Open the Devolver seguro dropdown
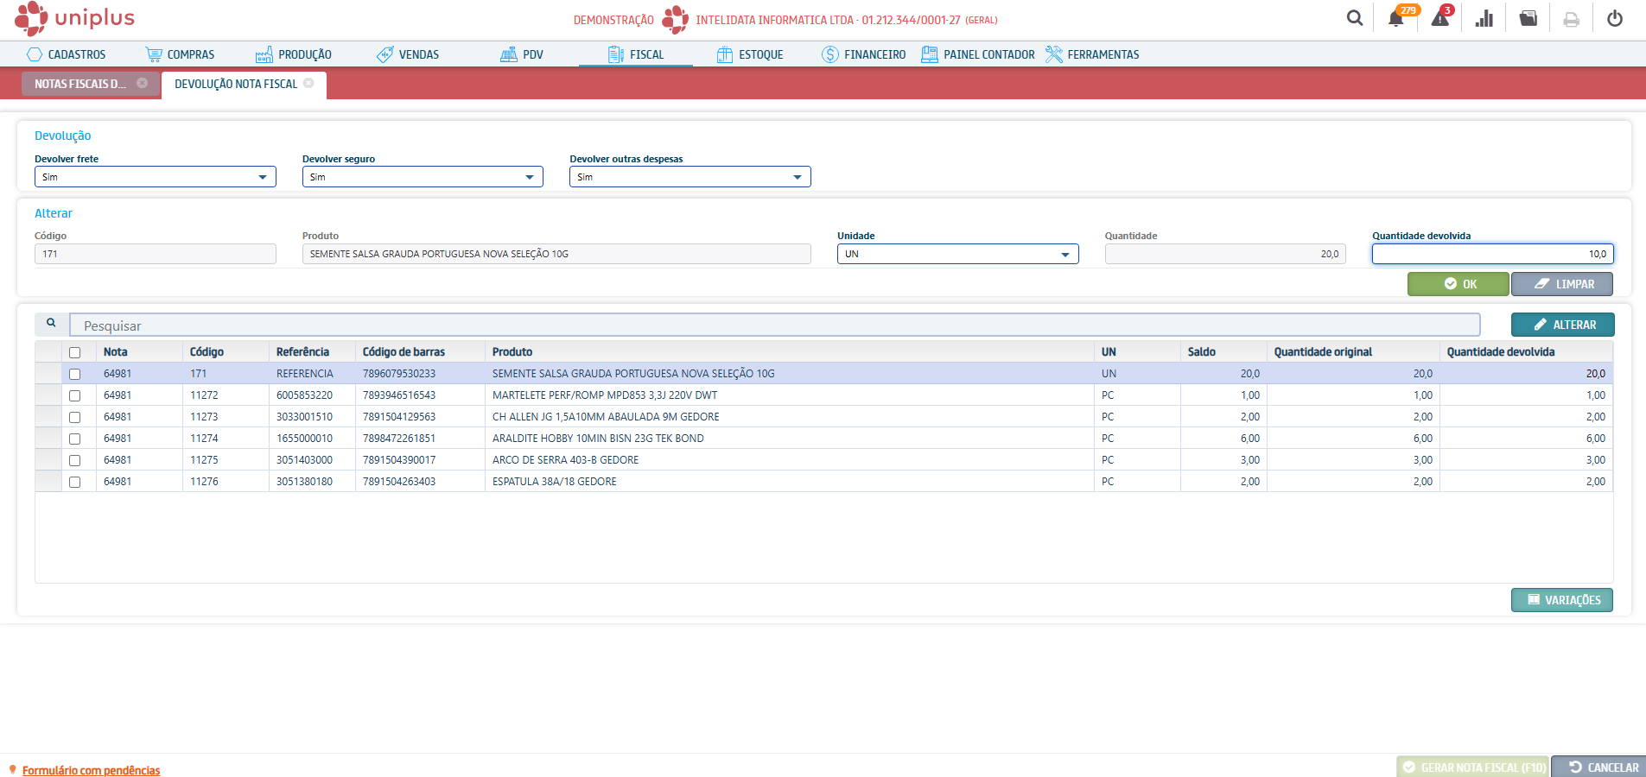The width and height of the screenshot is (1646, 777). click(423, 177)
